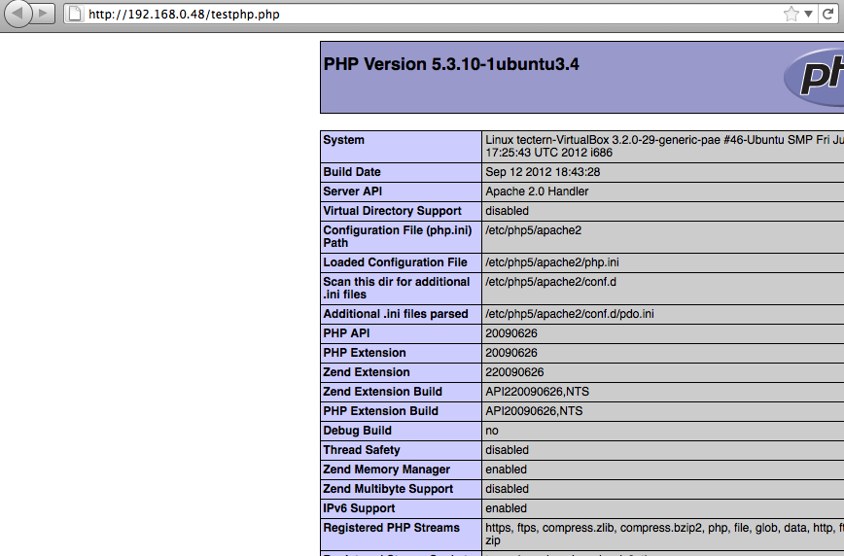
Task: Select the value 220090626
Action: (514, 372)
